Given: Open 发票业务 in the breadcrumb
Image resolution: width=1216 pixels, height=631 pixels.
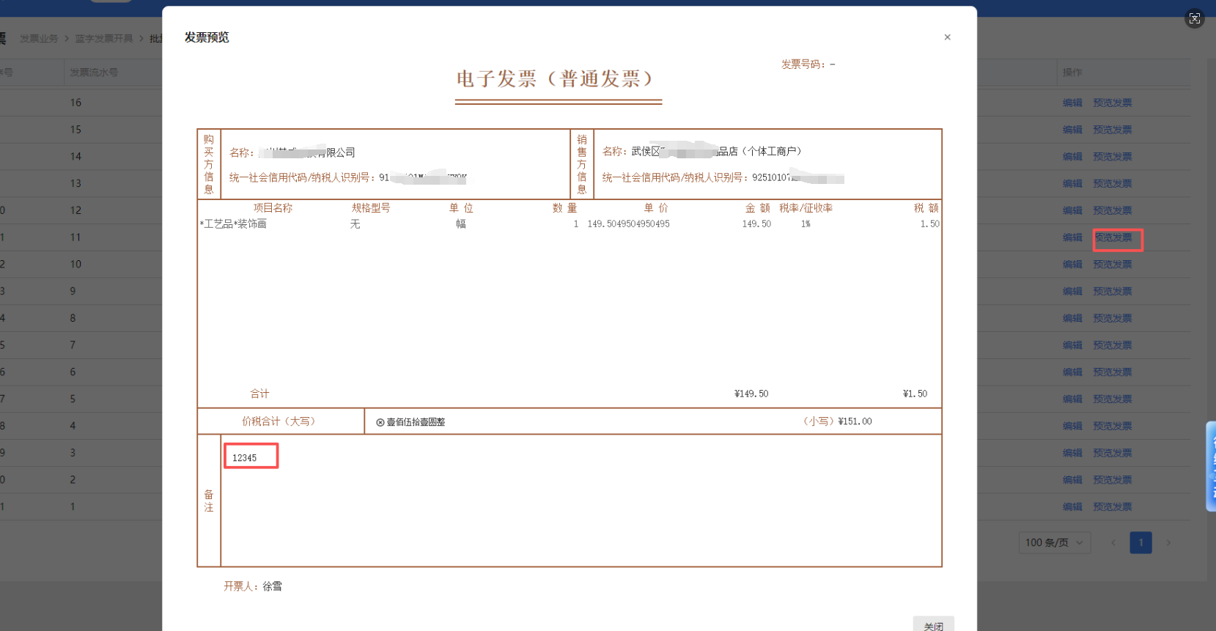Looking at the screenshot, I should click(x=39, y=39).
